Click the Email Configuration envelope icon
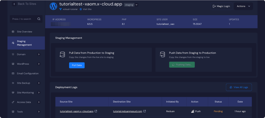The width and height of the screenshot is (265, 118). (13, 74)
